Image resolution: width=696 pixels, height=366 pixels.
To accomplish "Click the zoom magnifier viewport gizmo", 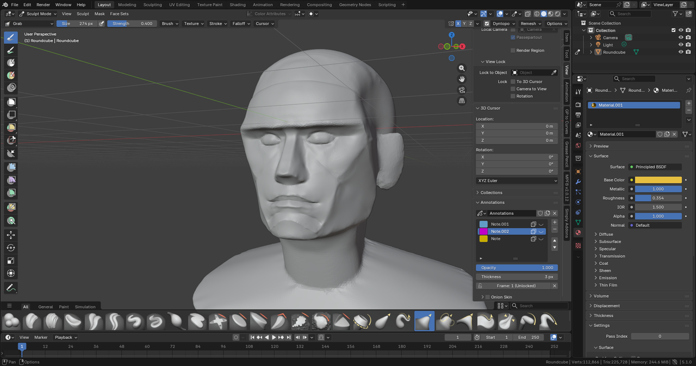I will [x=462, y=68].
